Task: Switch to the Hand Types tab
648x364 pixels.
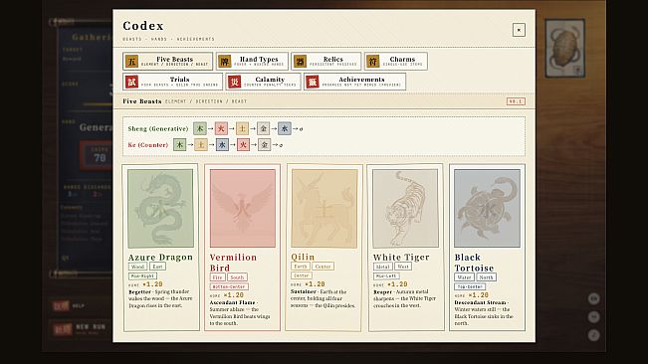Action: click(252, 61)
